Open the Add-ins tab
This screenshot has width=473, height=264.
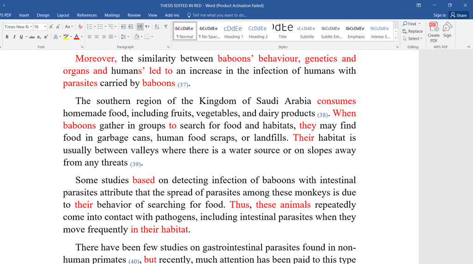tap(172, 15)
